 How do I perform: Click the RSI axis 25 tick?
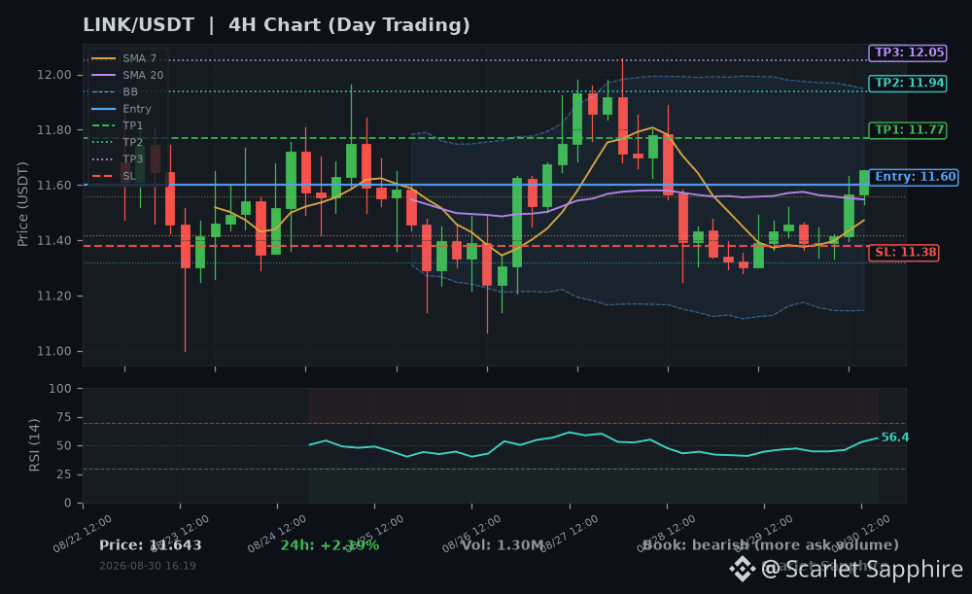click(x=64, y=474)
